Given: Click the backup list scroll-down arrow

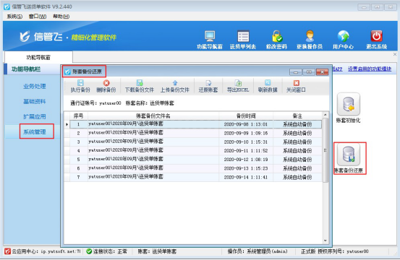Looking at the screenshot, I should point(325,240).
